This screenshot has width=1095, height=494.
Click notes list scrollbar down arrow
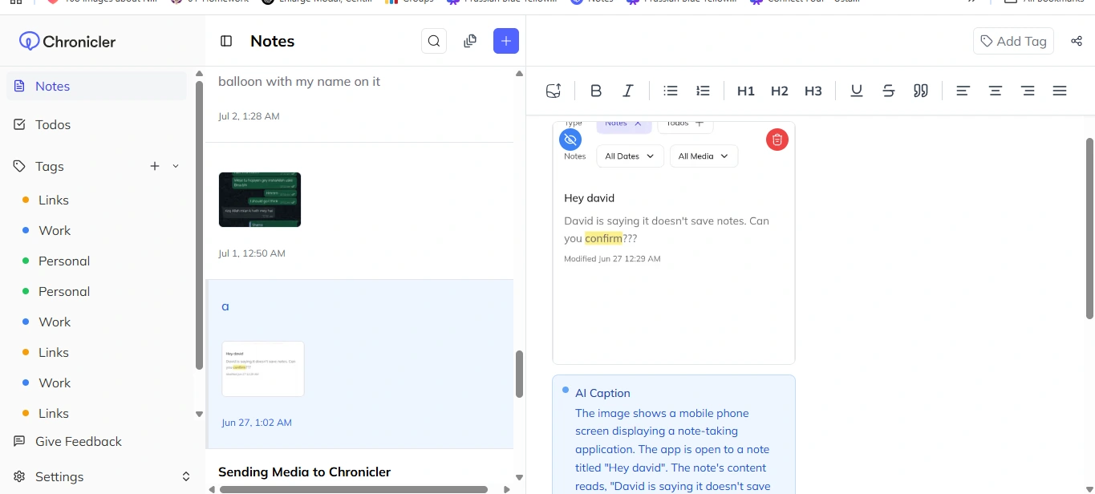[519, 478]
